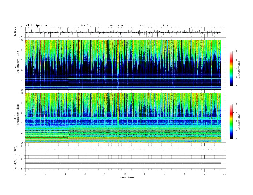Image resolution: width=253 pixels, height=195 pixels.
Task: Click the 'Time (min)' axis label
Action: 128,177
